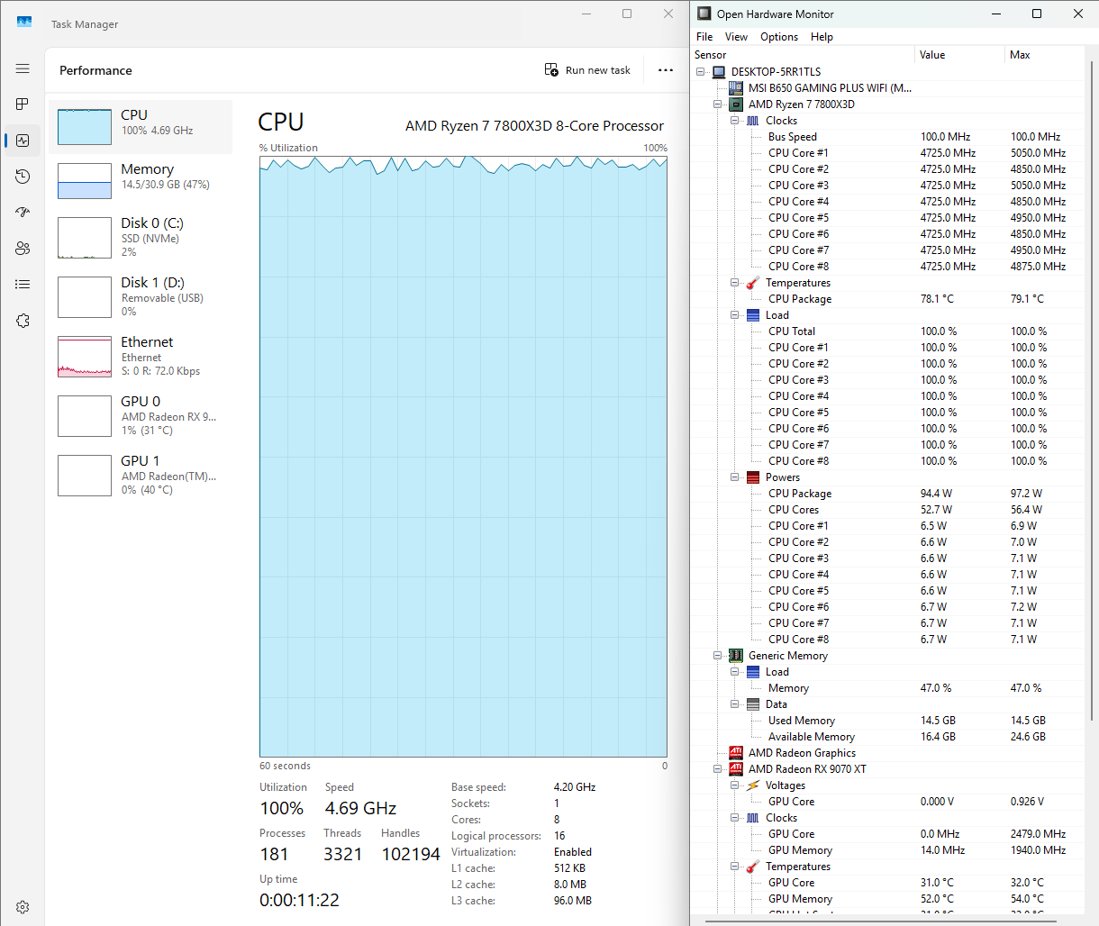This screenshot has width=1099, height=926.
Task: Click Run new task button
Action: coord(587,70)
